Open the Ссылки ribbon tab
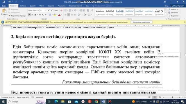This screenshot has height=104, width=186. (51, 6)
